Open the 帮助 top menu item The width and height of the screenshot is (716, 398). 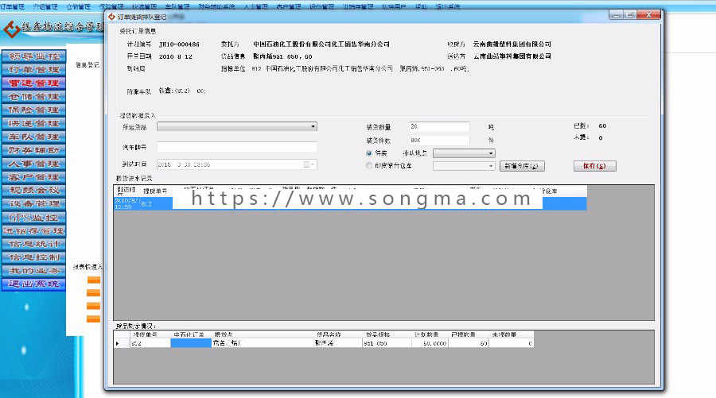(421, 6)
